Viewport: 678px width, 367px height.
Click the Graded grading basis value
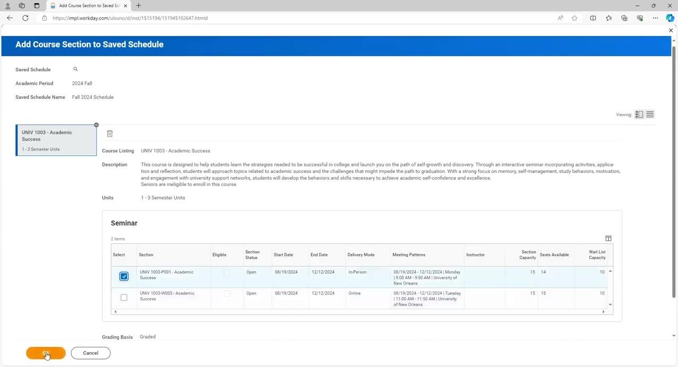pos(148,337)
